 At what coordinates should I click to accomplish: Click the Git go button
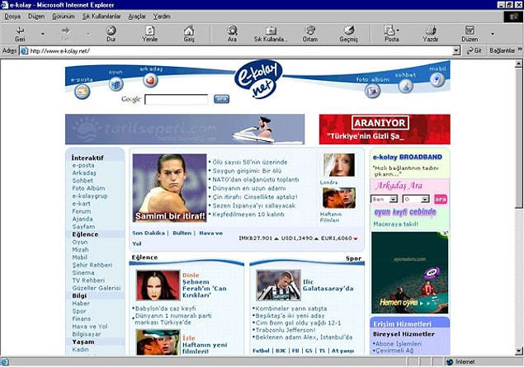pos(474,51)
